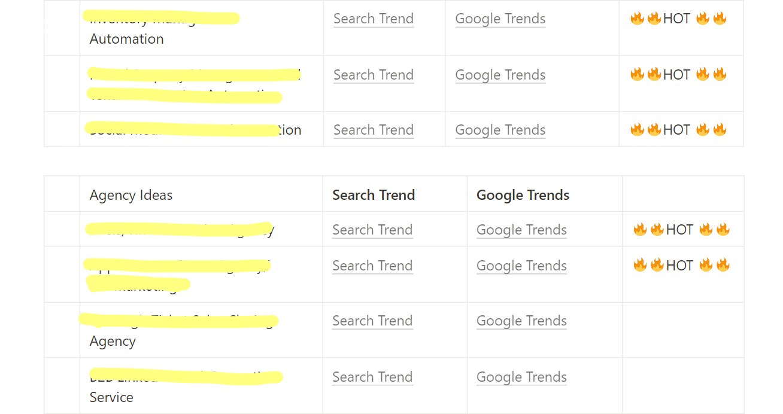The height and width of the screenshot is (414, 783).
Task: Open Search Trend link in LinkedIn Service row
Action: click(x=372, y=377)
